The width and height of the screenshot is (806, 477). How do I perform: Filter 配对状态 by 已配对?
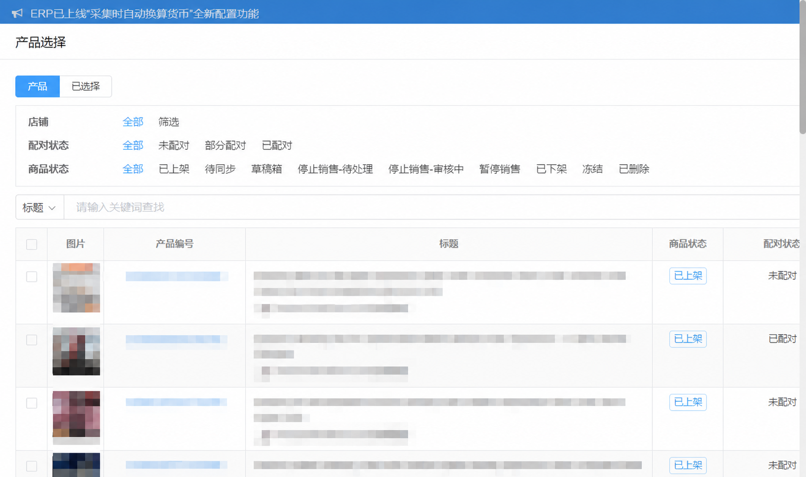tap(277, 145)
